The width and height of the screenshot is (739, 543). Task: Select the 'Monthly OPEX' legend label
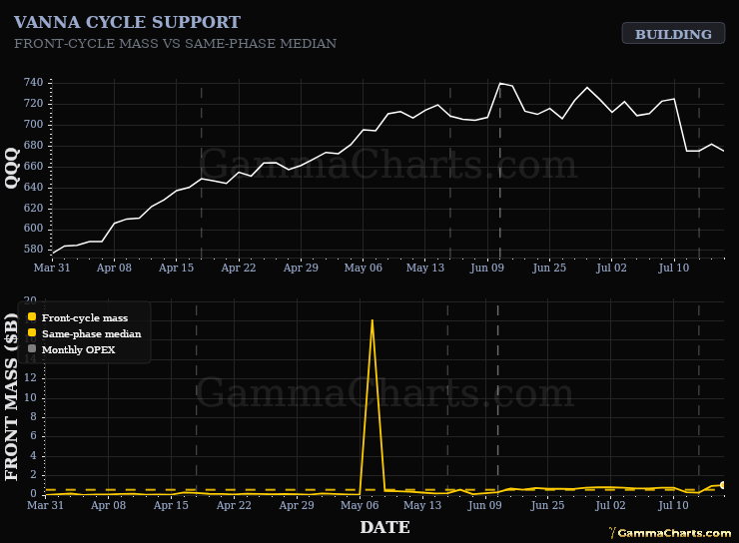[79, 350]
